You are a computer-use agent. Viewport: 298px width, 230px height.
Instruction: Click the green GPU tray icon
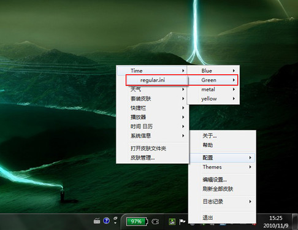172,221
